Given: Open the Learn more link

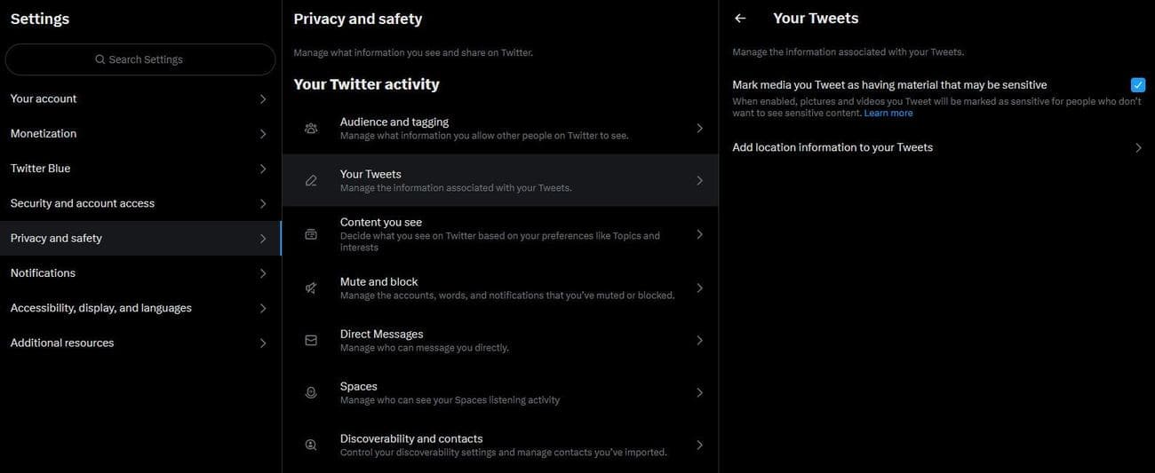Looking at the screenshot, I should [x=888, y=114].
